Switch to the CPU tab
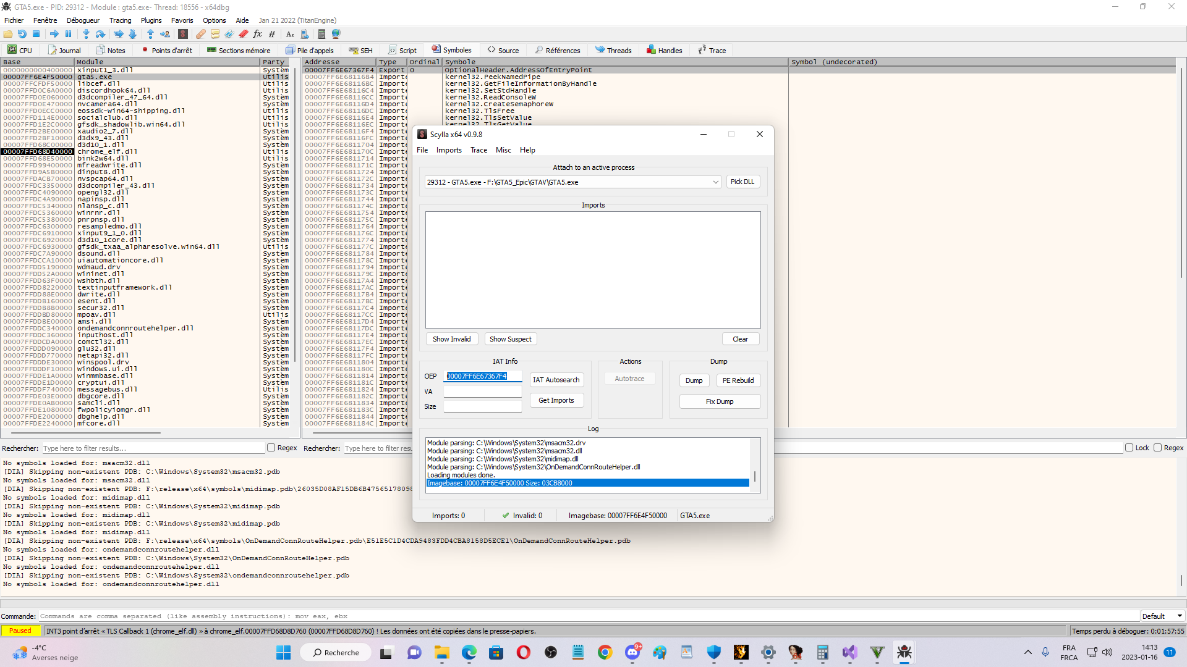The image size is (1187, 667). coord(20,50)
